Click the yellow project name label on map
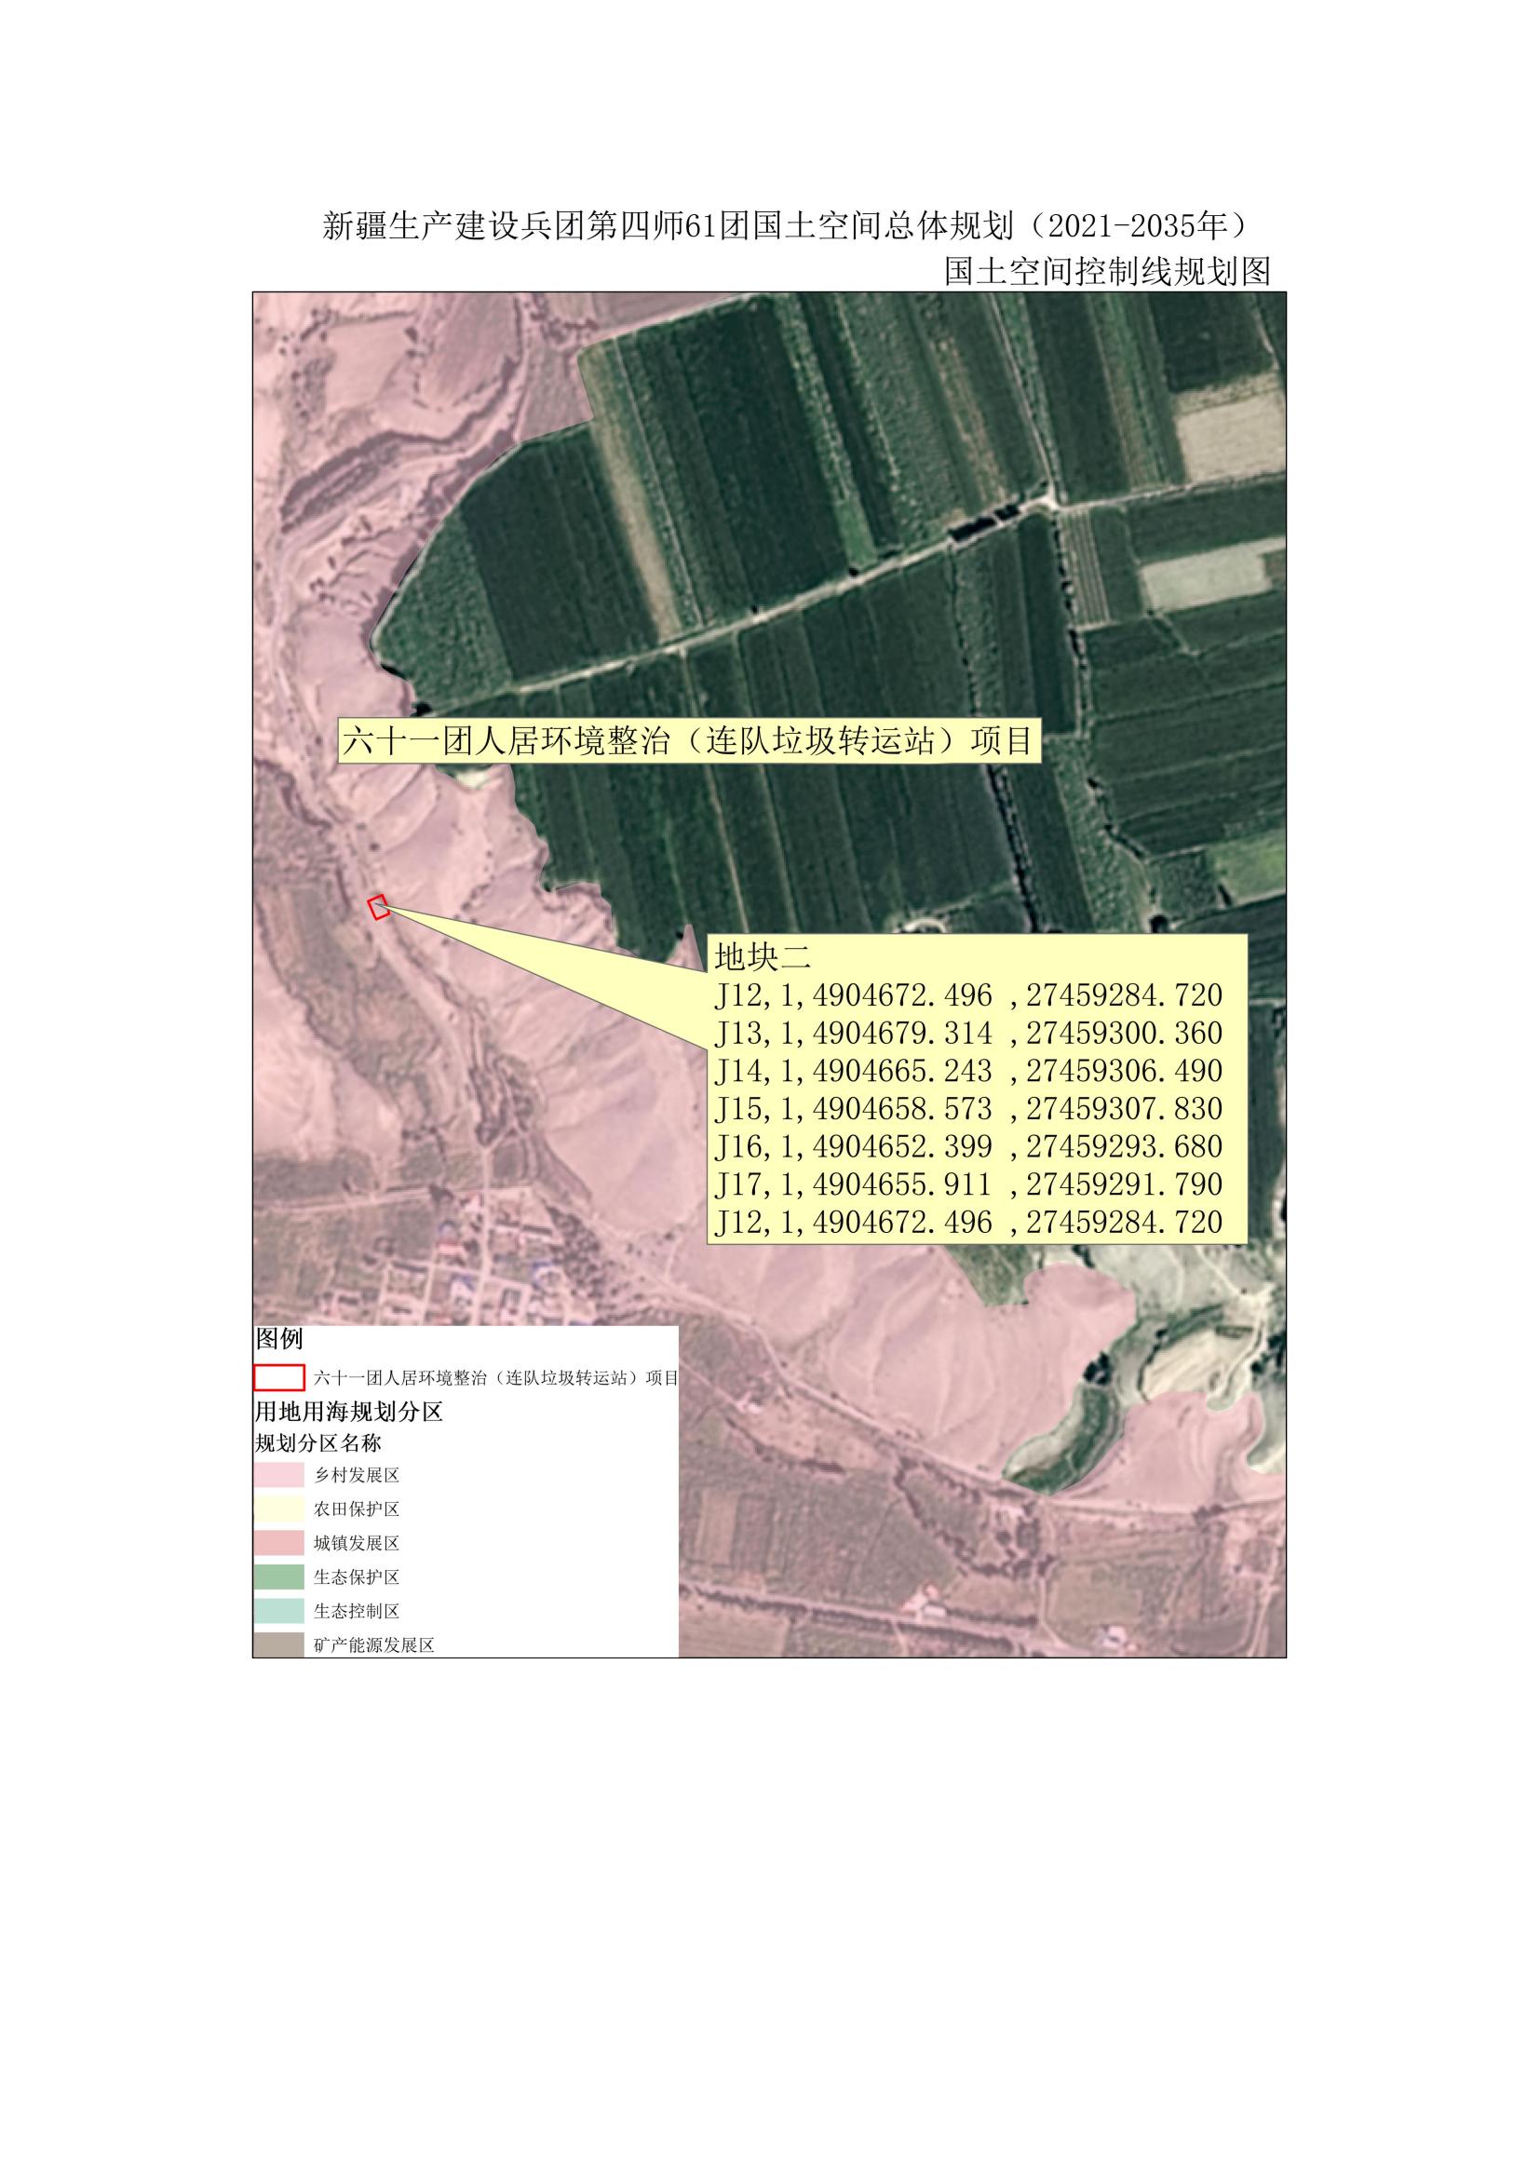Image resolution: width=1540 pixels, height=2178 pixels. click(688, 741)
